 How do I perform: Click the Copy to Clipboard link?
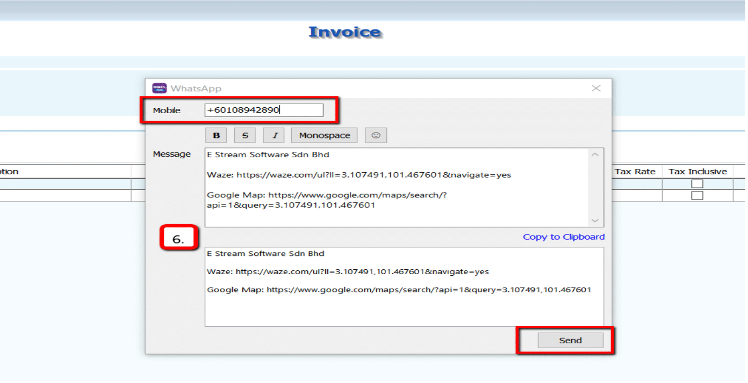563,237
